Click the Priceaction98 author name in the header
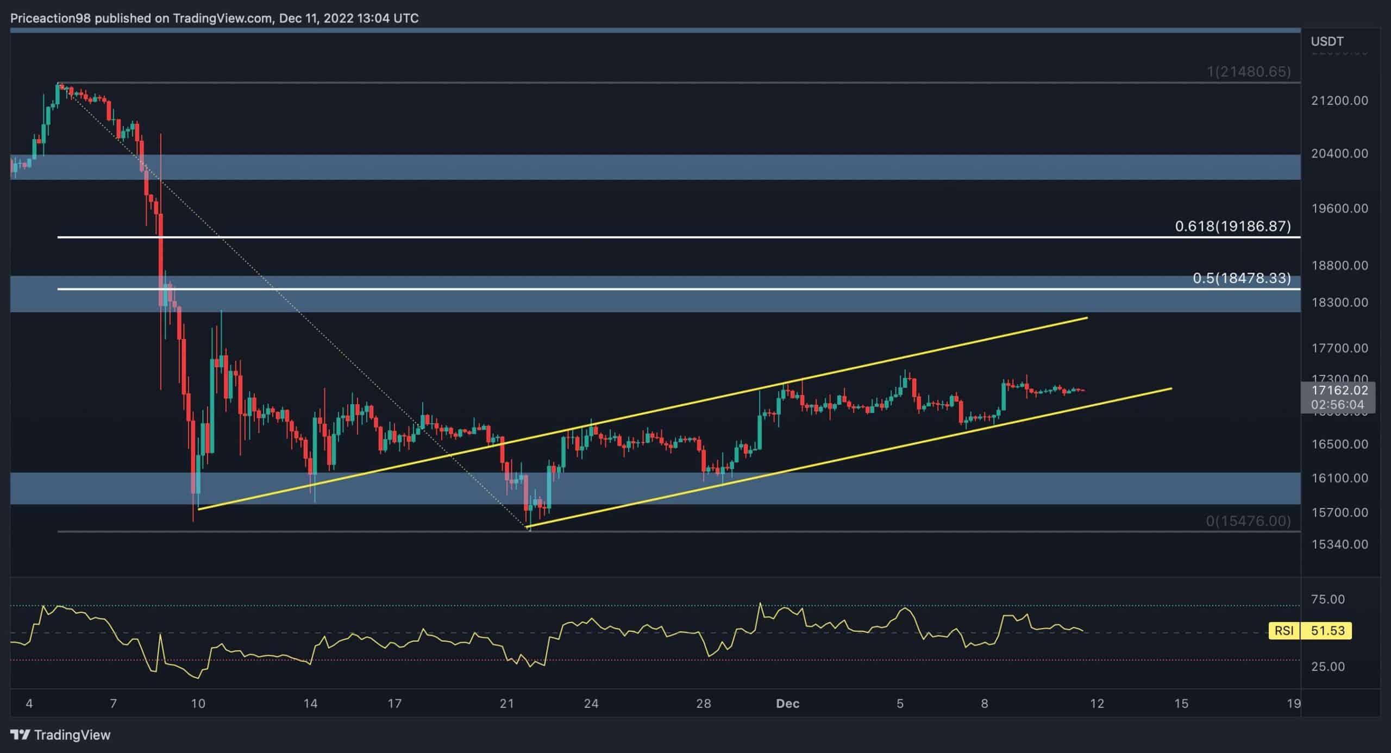The image size is (1391, 753). 52,18
